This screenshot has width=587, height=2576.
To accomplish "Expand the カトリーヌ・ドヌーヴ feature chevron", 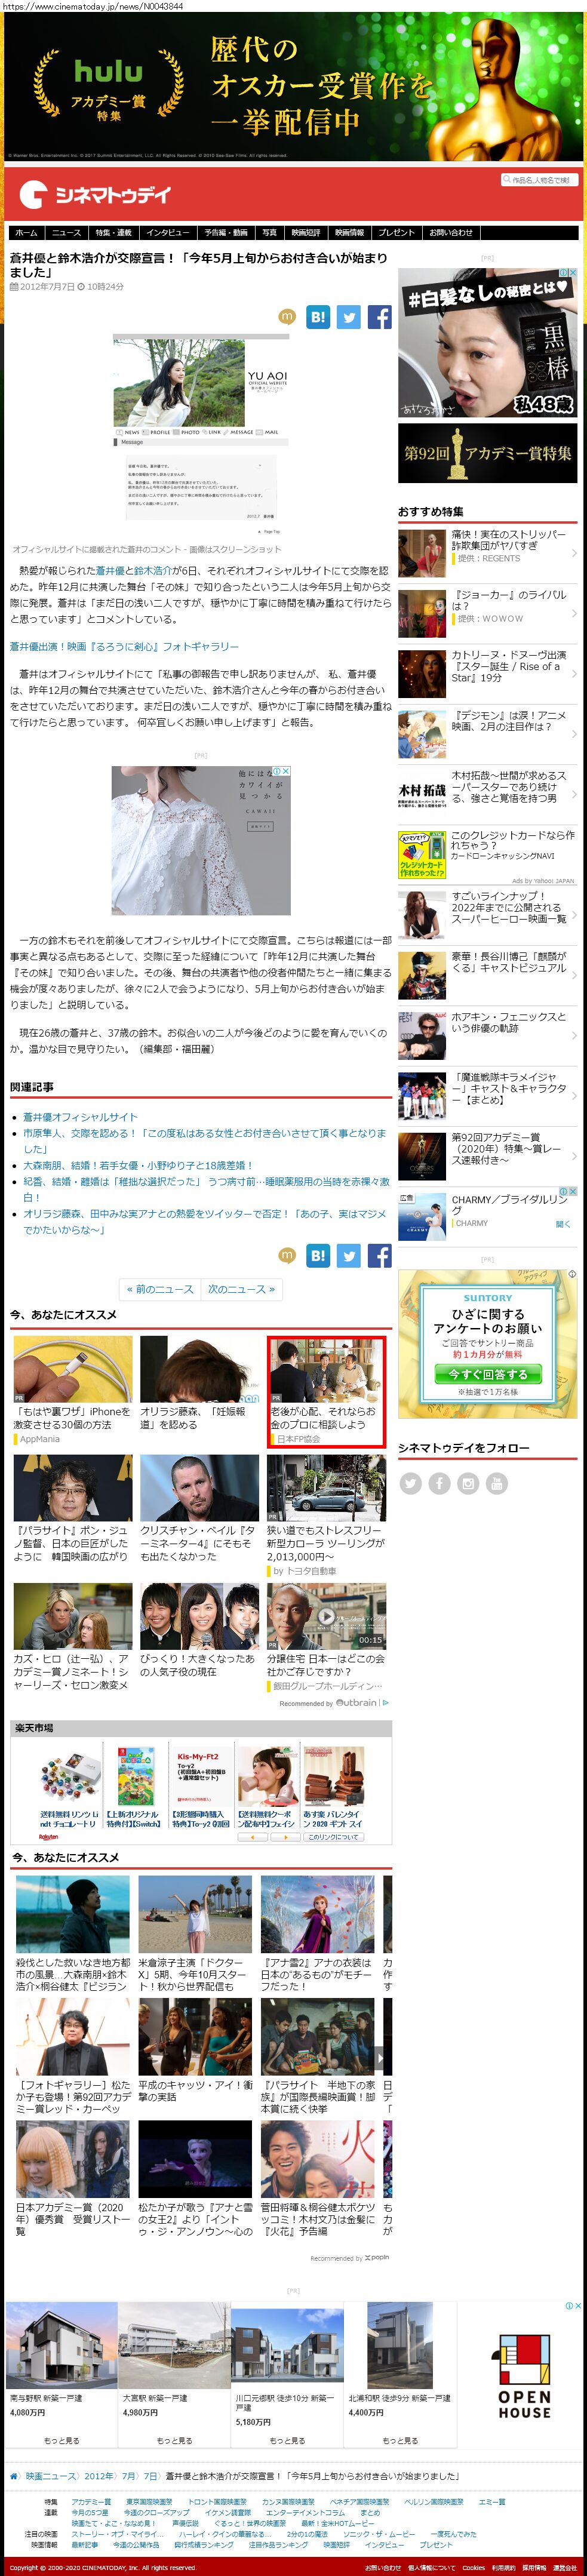I will (574, 674).
